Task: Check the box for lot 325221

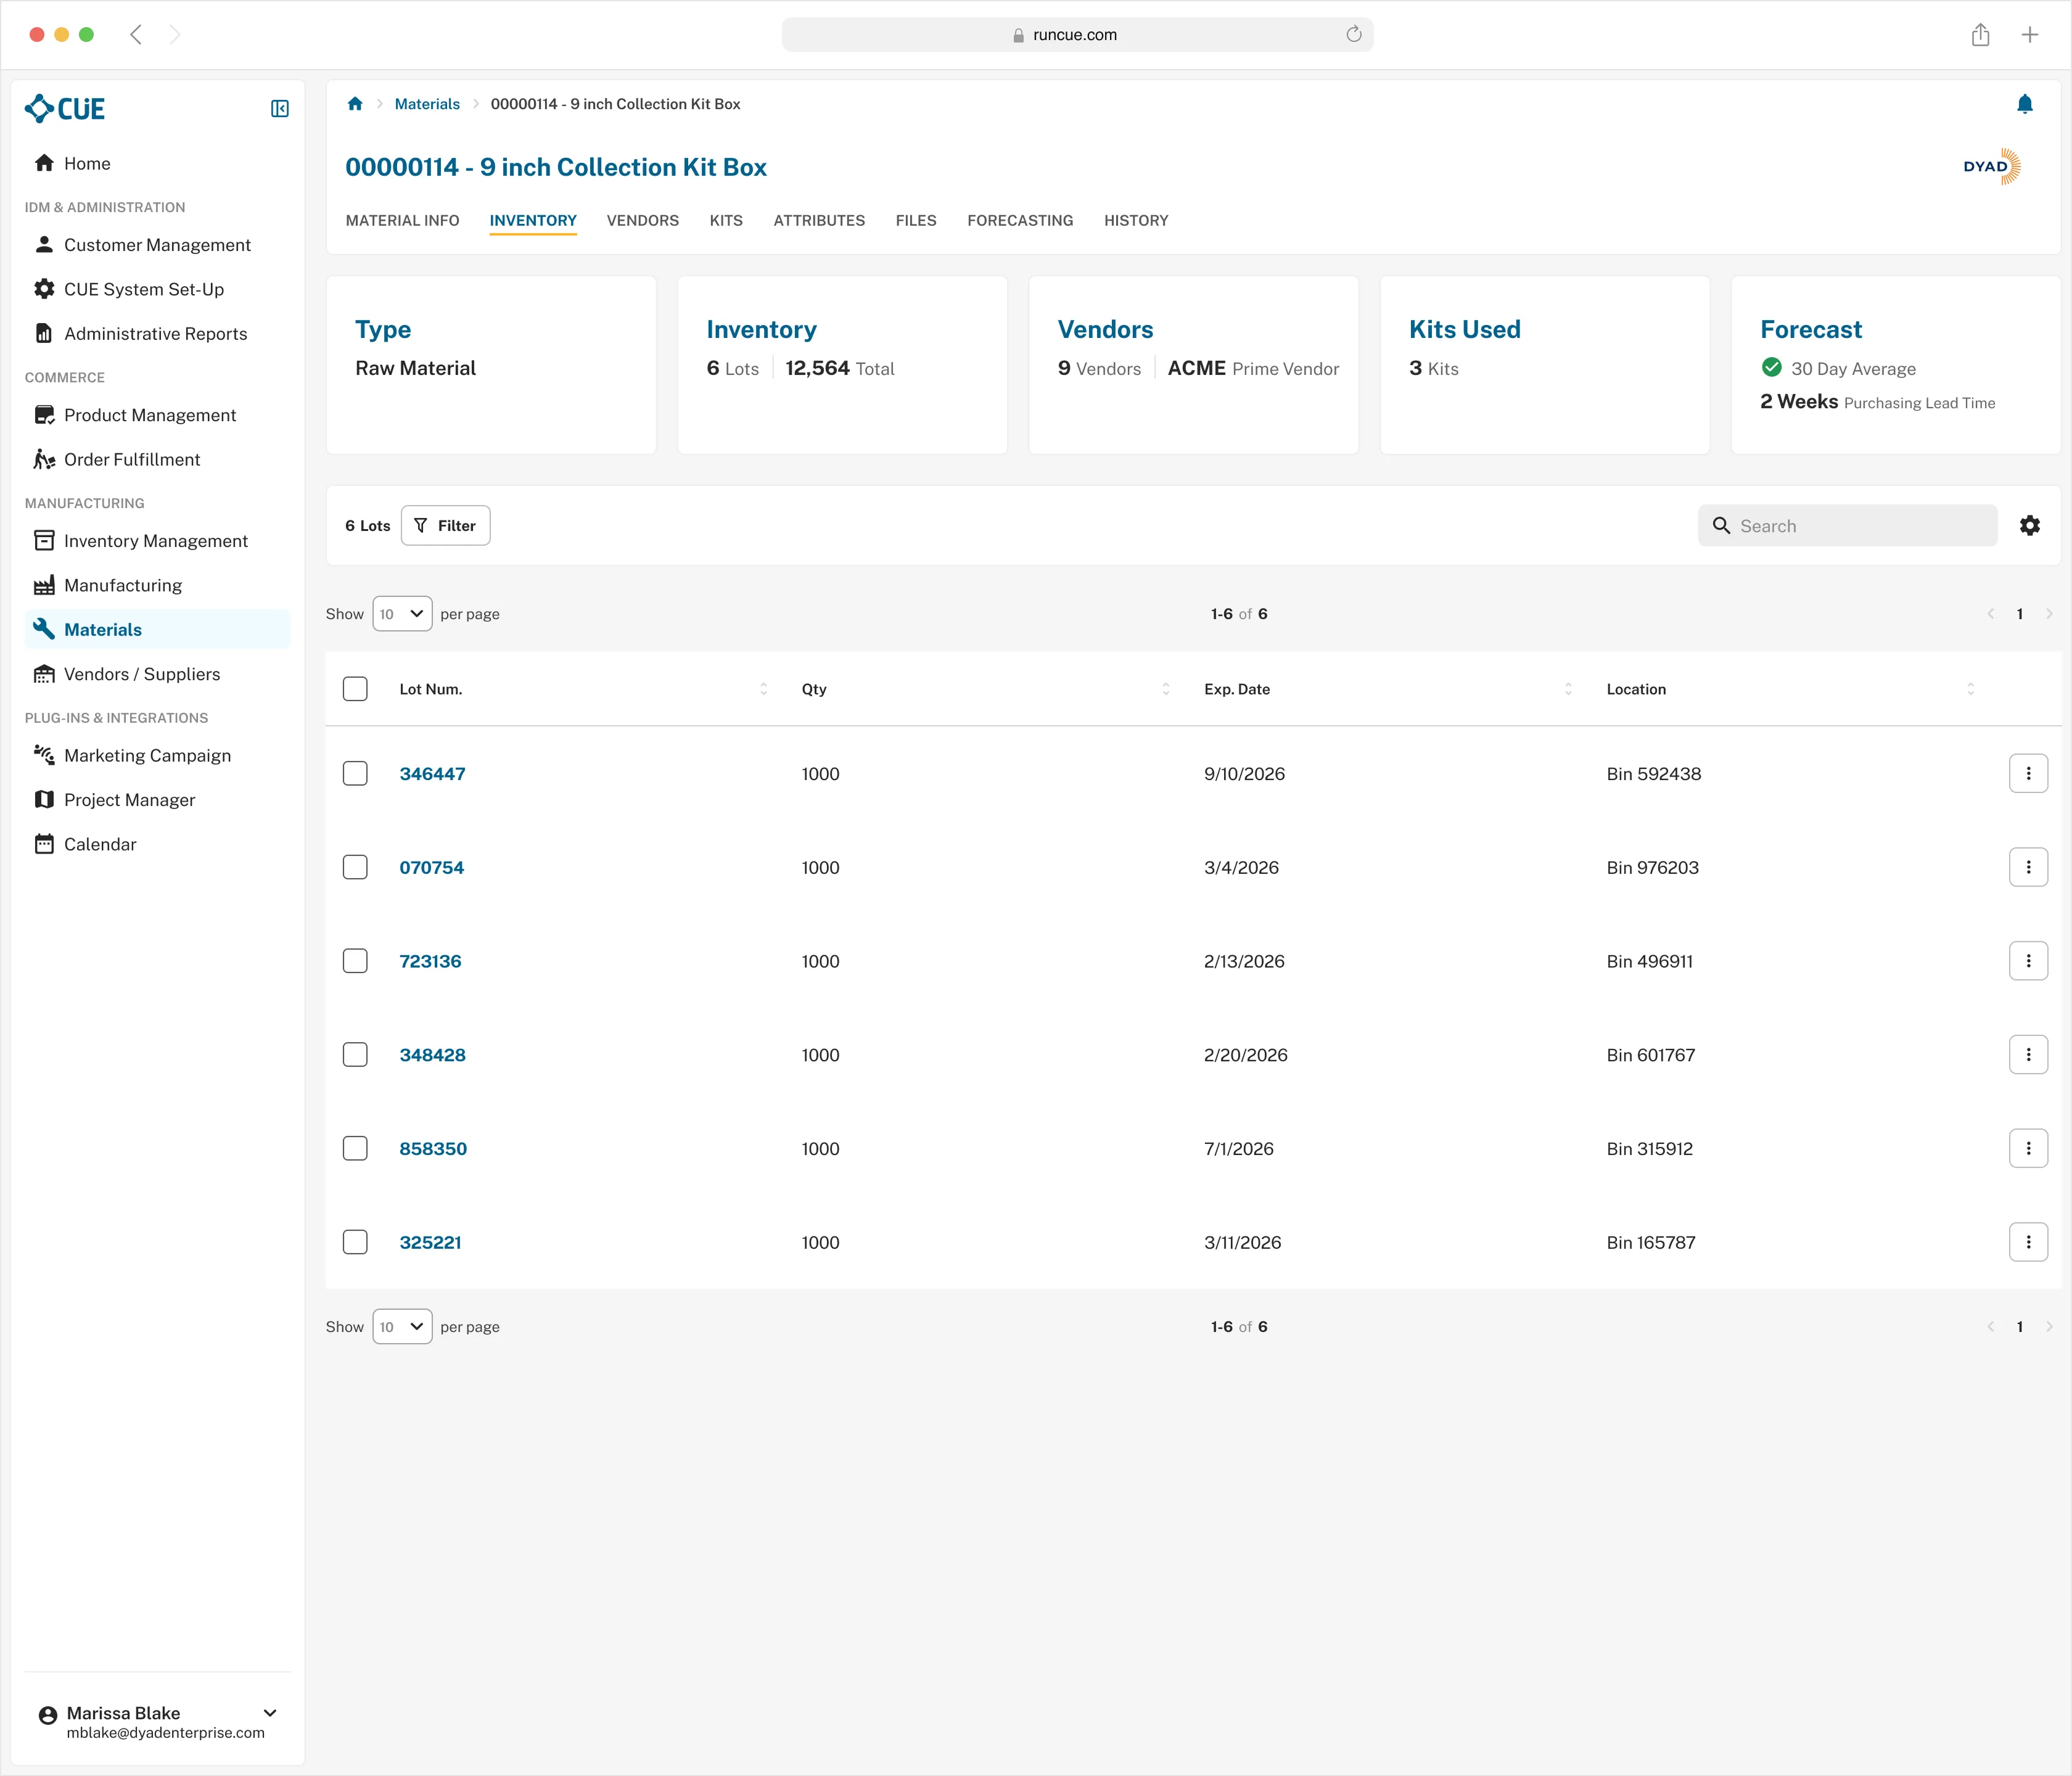Action: tap(355, 1242)
